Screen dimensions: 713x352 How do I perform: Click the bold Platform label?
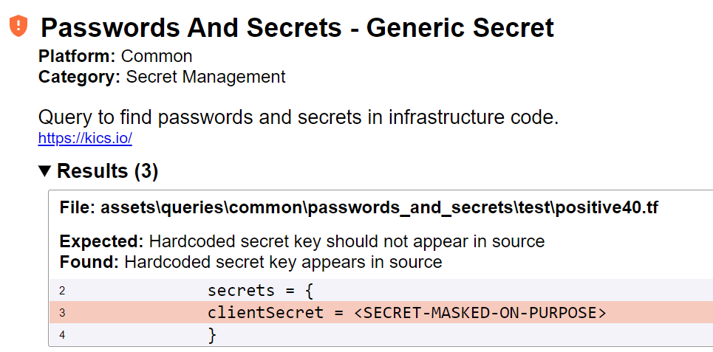[x=77, y=56]
